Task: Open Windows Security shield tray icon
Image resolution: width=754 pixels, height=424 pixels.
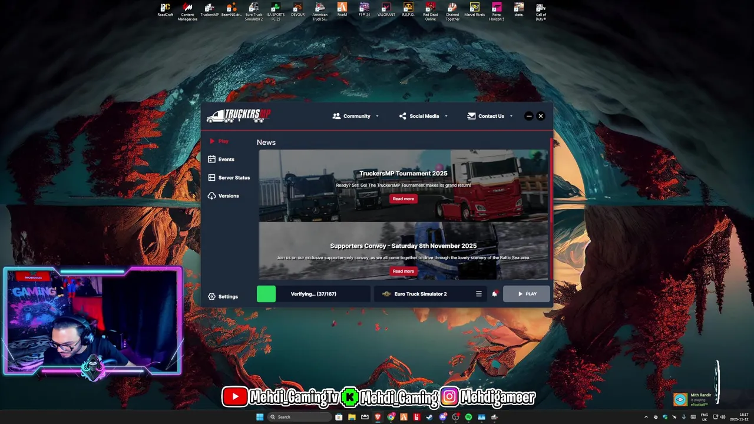Action: [x=665, y=417]
